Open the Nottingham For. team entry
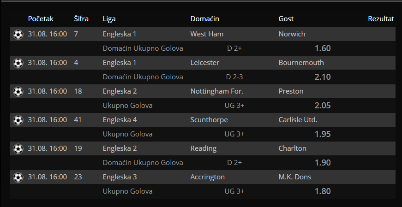402x207 pixels. tap(216, 91)
